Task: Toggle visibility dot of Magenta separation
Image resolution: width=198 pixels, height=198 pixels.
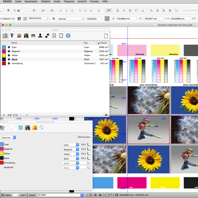Action: (x=9, y=51)
